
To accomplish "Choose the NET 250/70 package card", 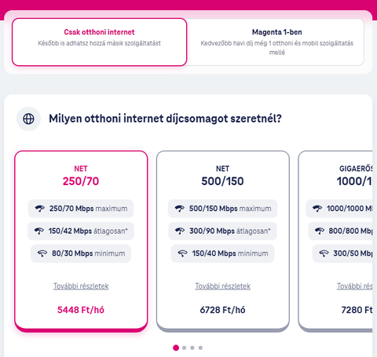I will (81, 241).
